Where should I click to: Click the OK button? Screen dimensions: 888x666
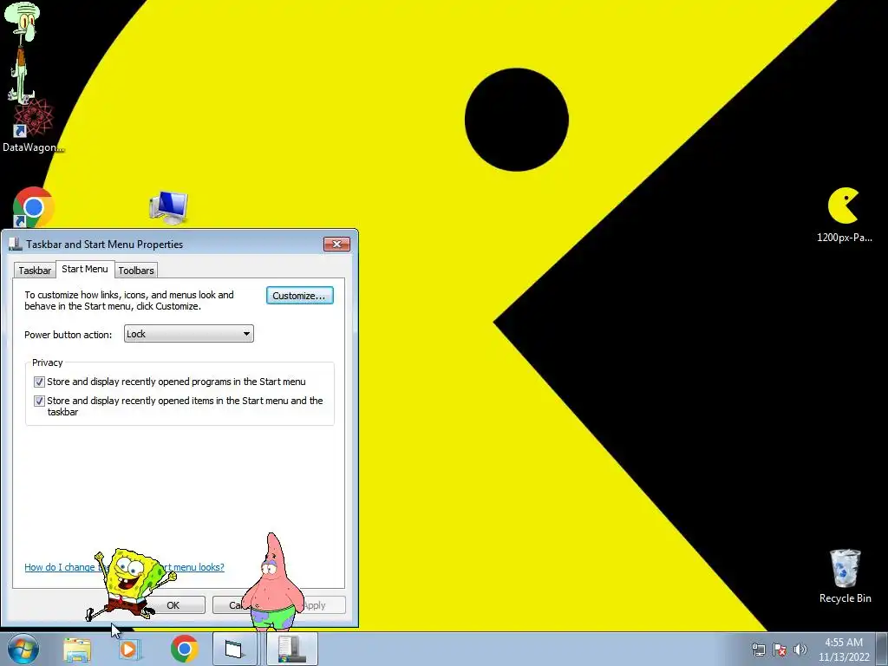click(173, 604)
